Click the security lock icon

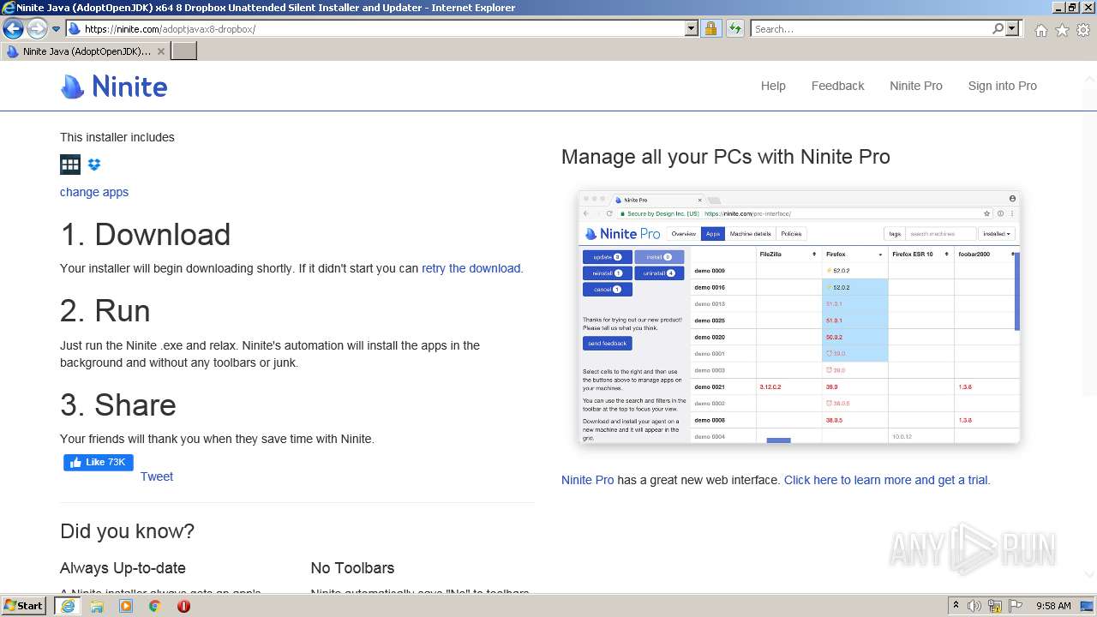click(710, 28)
